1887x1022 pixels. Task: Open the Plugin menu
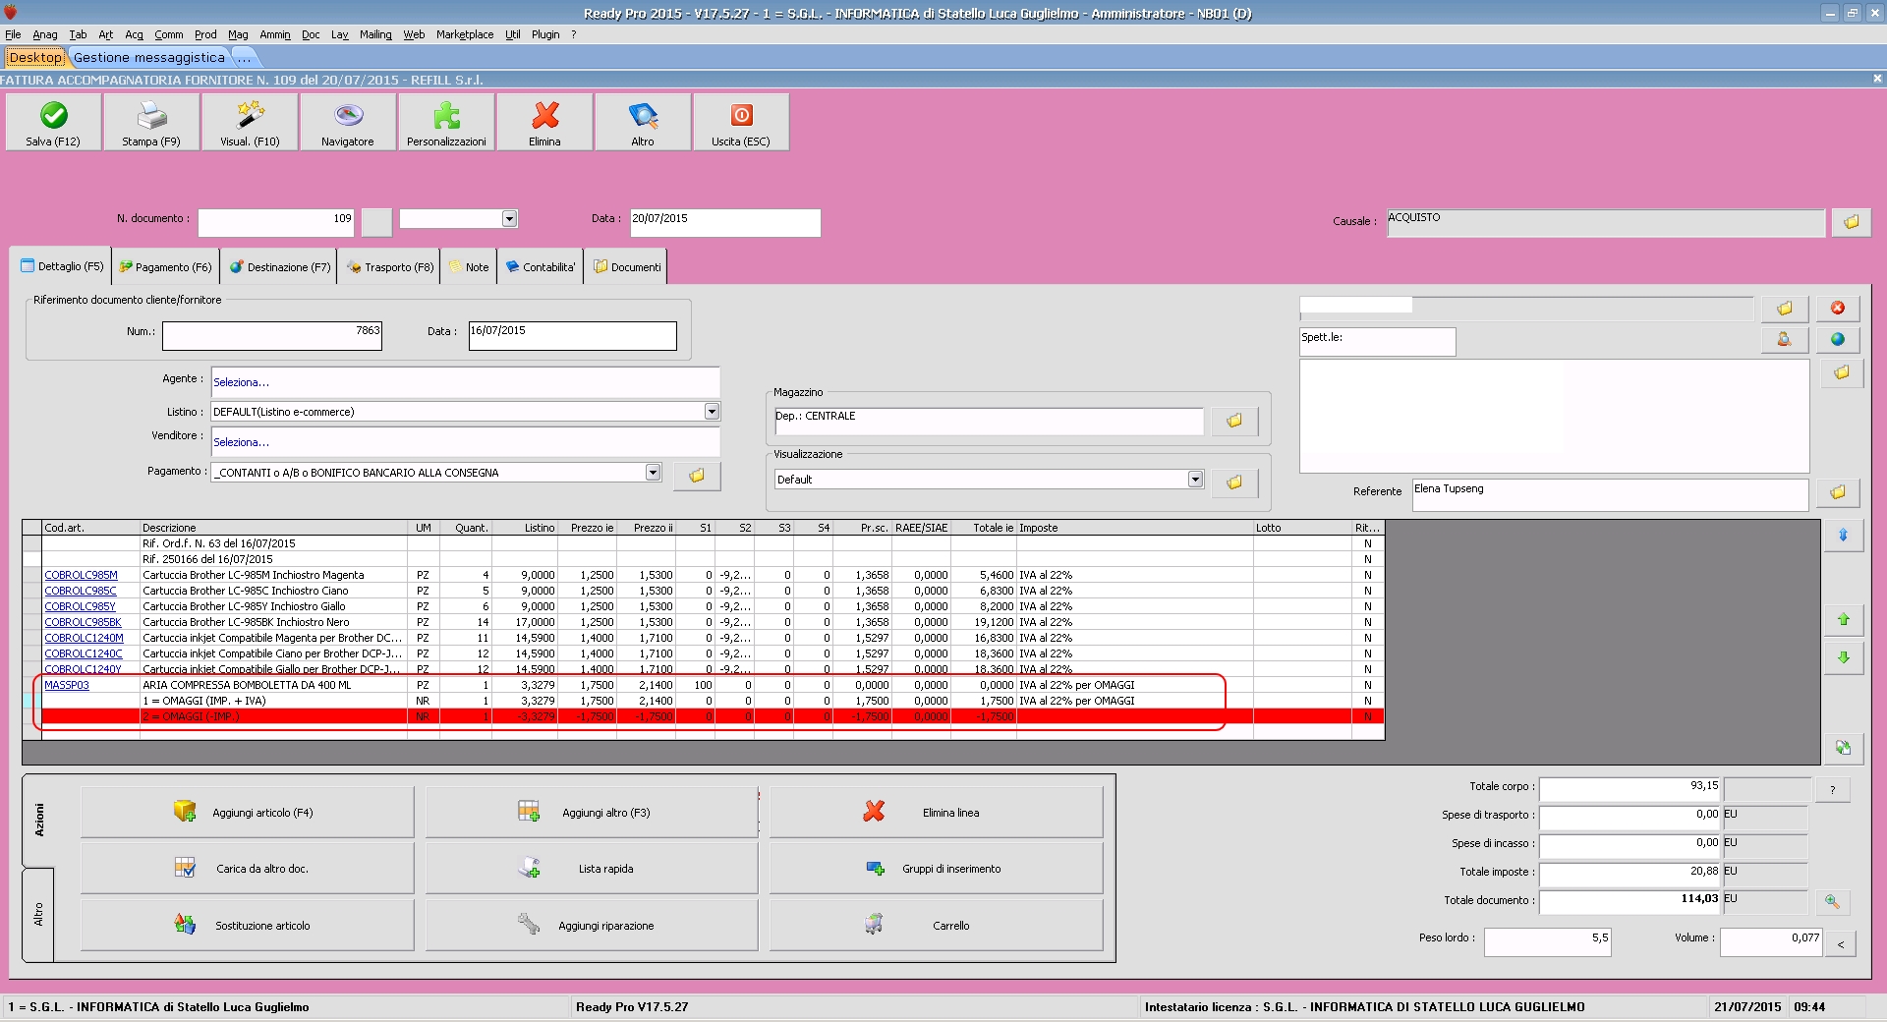point(545,34)
